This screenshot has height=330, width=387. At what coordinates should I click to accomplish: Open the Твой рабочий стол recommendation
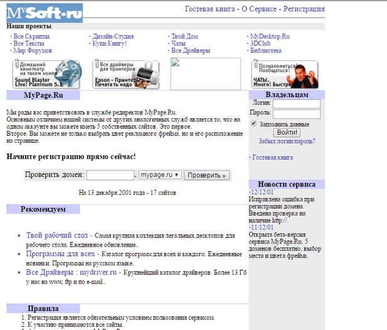pos(57,235)
